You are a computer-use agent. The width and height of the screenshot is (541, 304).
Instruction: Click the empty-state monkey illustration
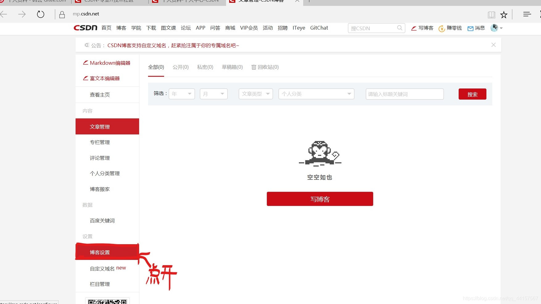(320, 154)
